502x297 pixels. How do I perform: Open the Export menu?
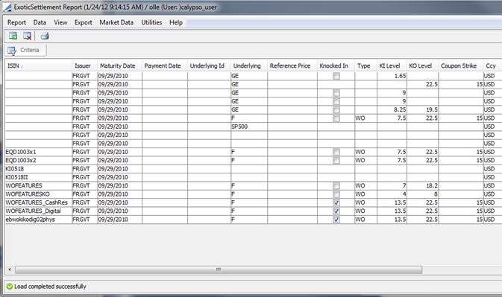pos(84,22)
